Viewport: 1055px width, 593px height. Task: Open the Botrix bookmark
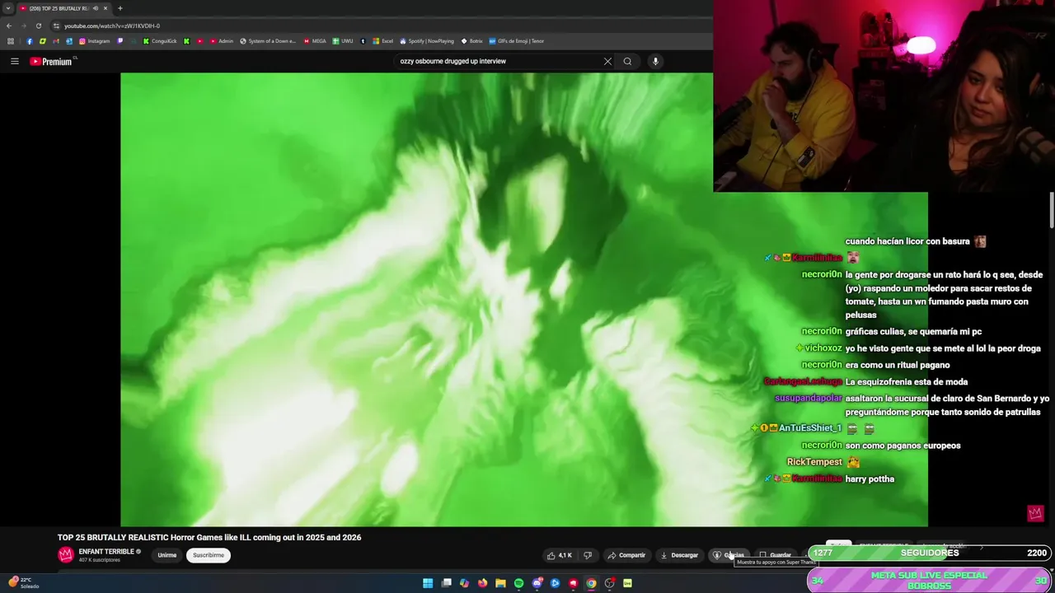(x=471, y=40)
